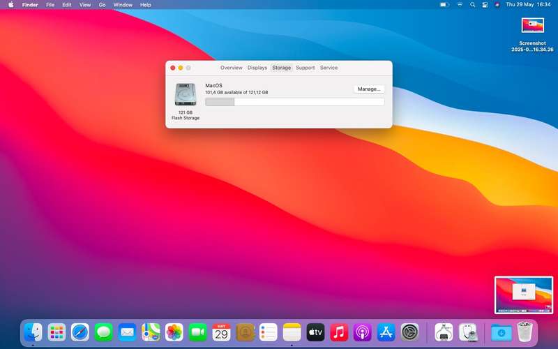Open the Trash in the Dock
Image resolution: width=558 pixels, height=349 pixels.
tap(525, 332)
